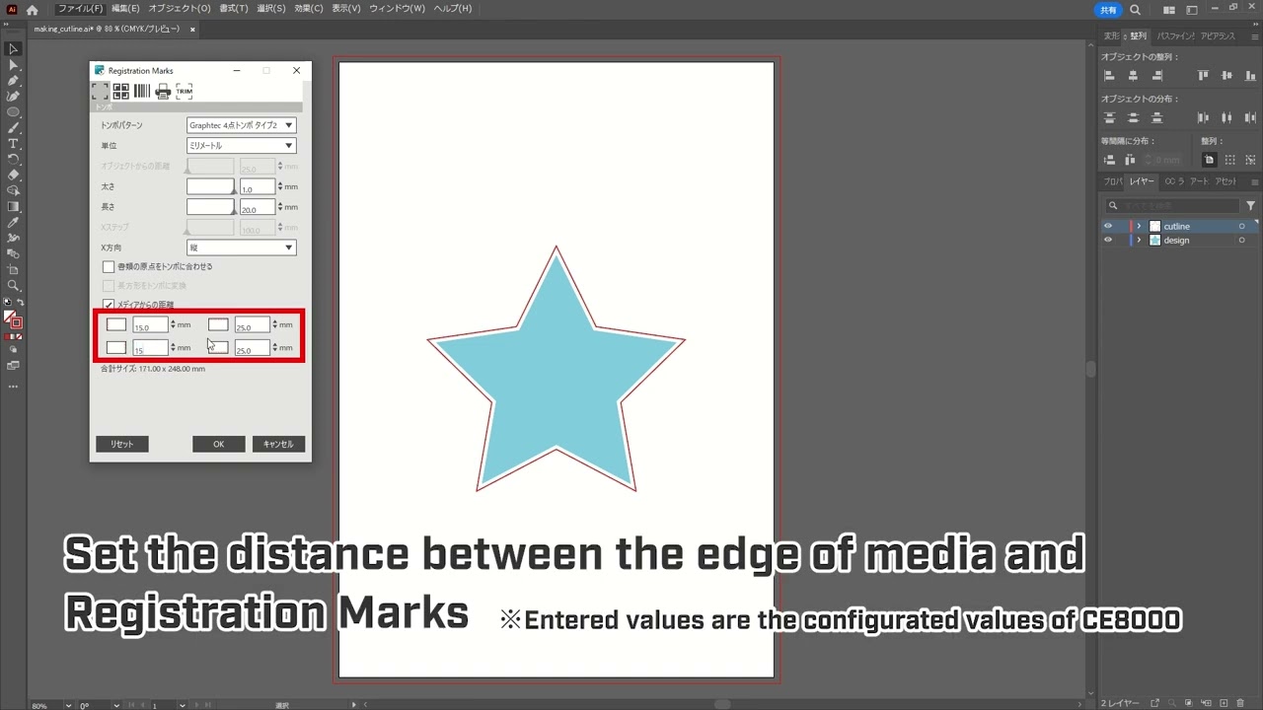1263x710 pixels.
Task: Expand the design layer
Action: 1139,241
